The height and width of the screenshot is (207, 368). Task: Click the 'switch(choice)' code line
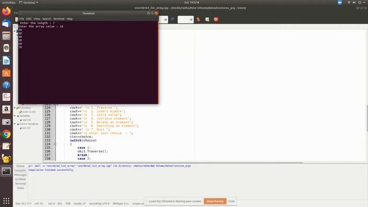point(83,140)
